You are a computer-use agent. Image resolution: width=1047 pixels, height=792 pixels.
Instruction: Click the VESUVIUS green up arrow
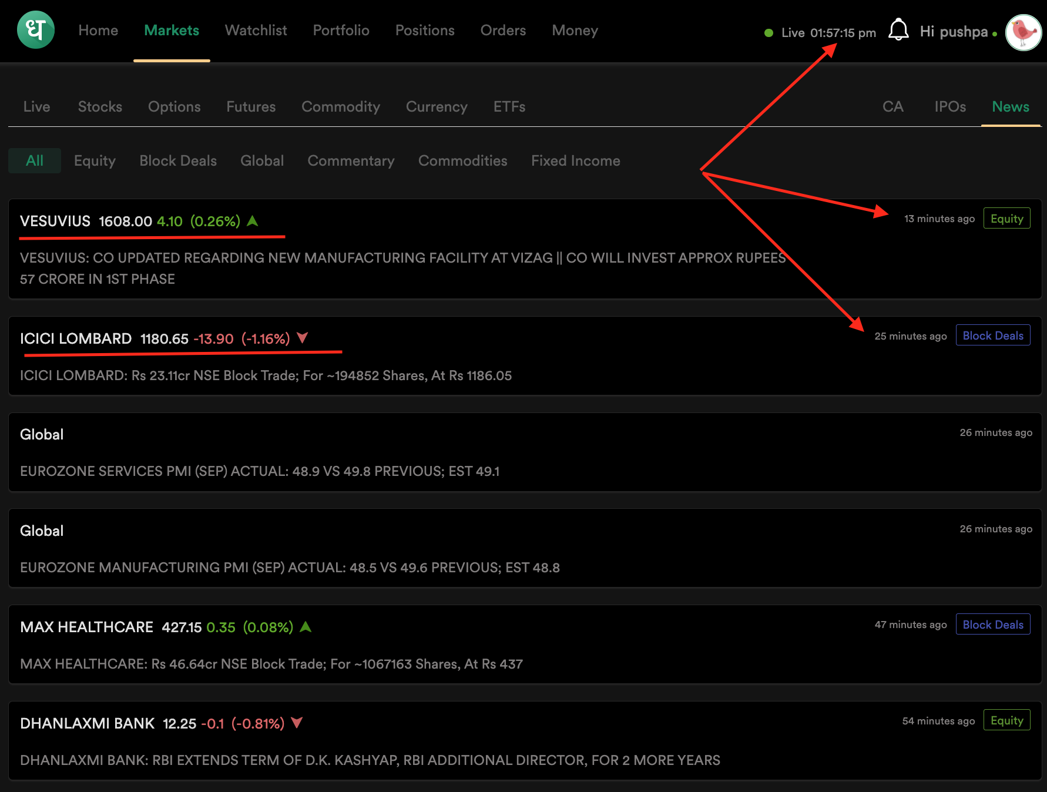coord(253,221)
